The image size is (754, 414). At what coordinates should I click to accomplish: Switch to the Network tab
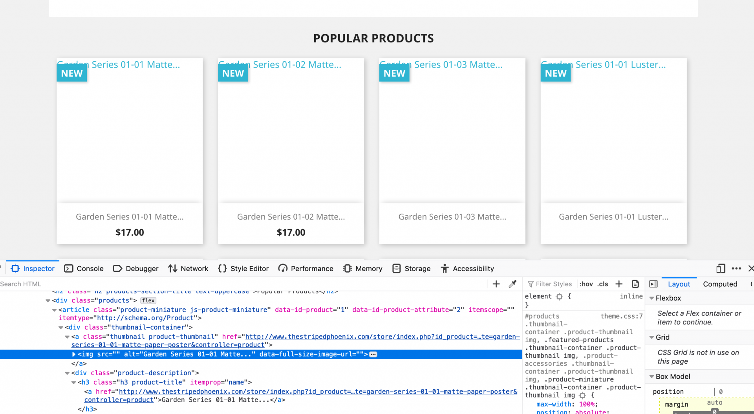pos(188,269)
